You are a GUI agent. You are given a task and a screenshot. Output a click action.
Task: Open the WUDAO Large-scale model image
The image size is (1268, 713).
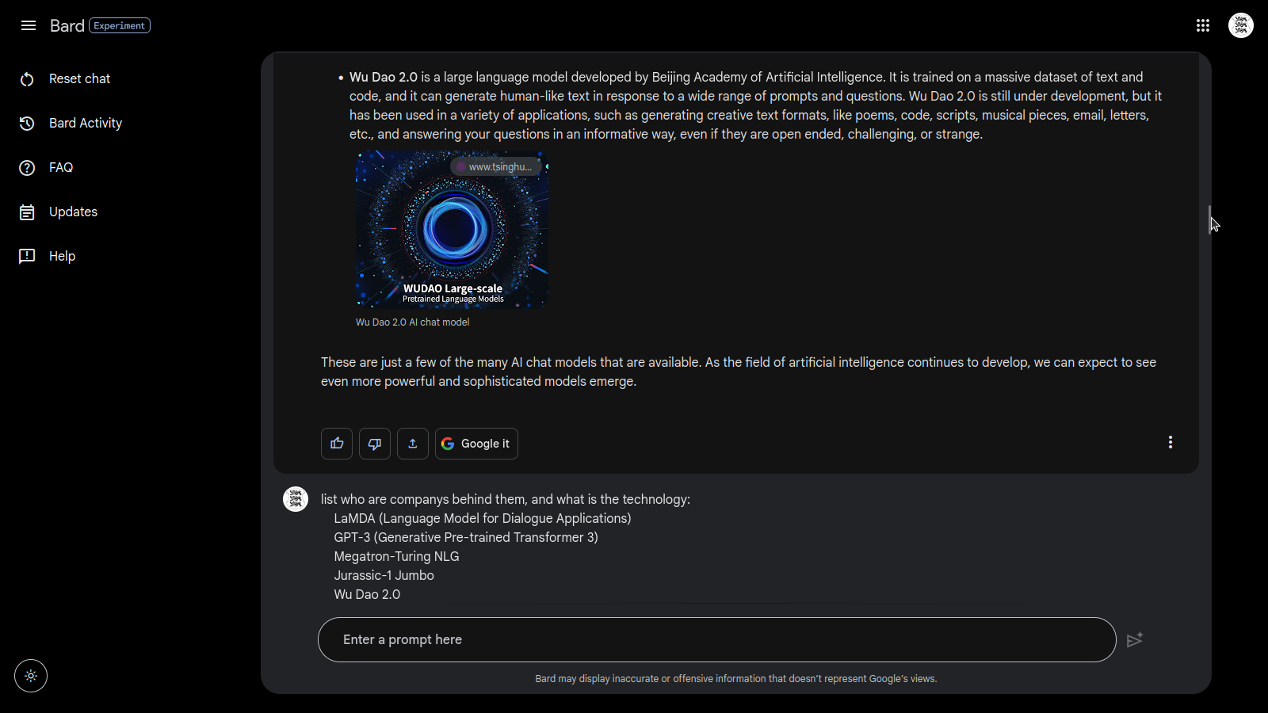452,230
